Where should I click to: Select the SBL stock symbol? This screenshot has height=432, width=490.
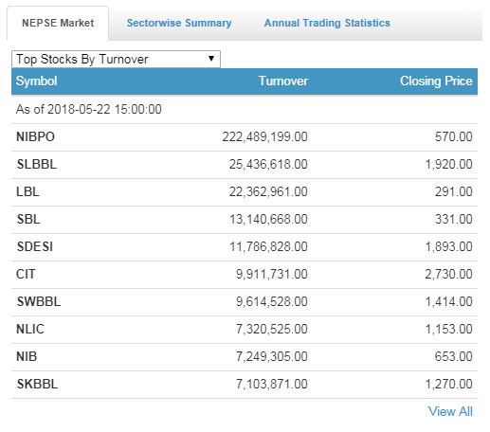(x=28, y=219)
